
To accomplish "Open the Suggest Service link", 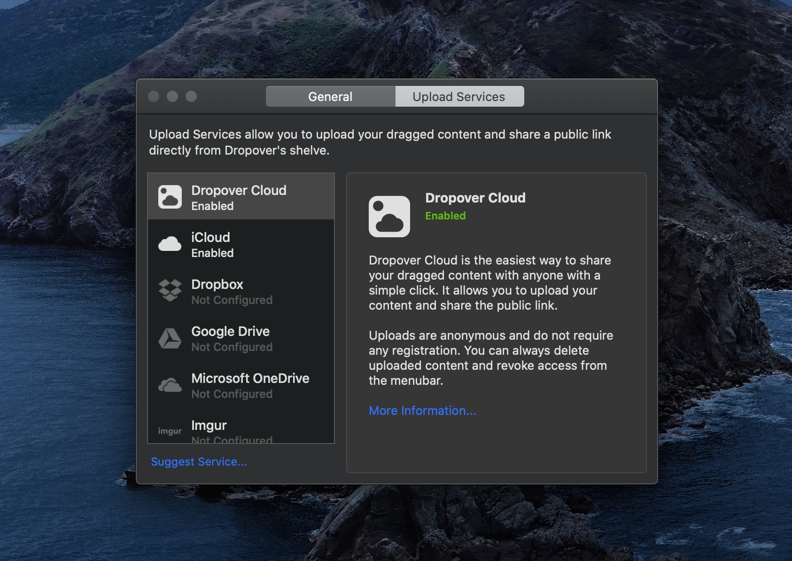I will 199,462.
